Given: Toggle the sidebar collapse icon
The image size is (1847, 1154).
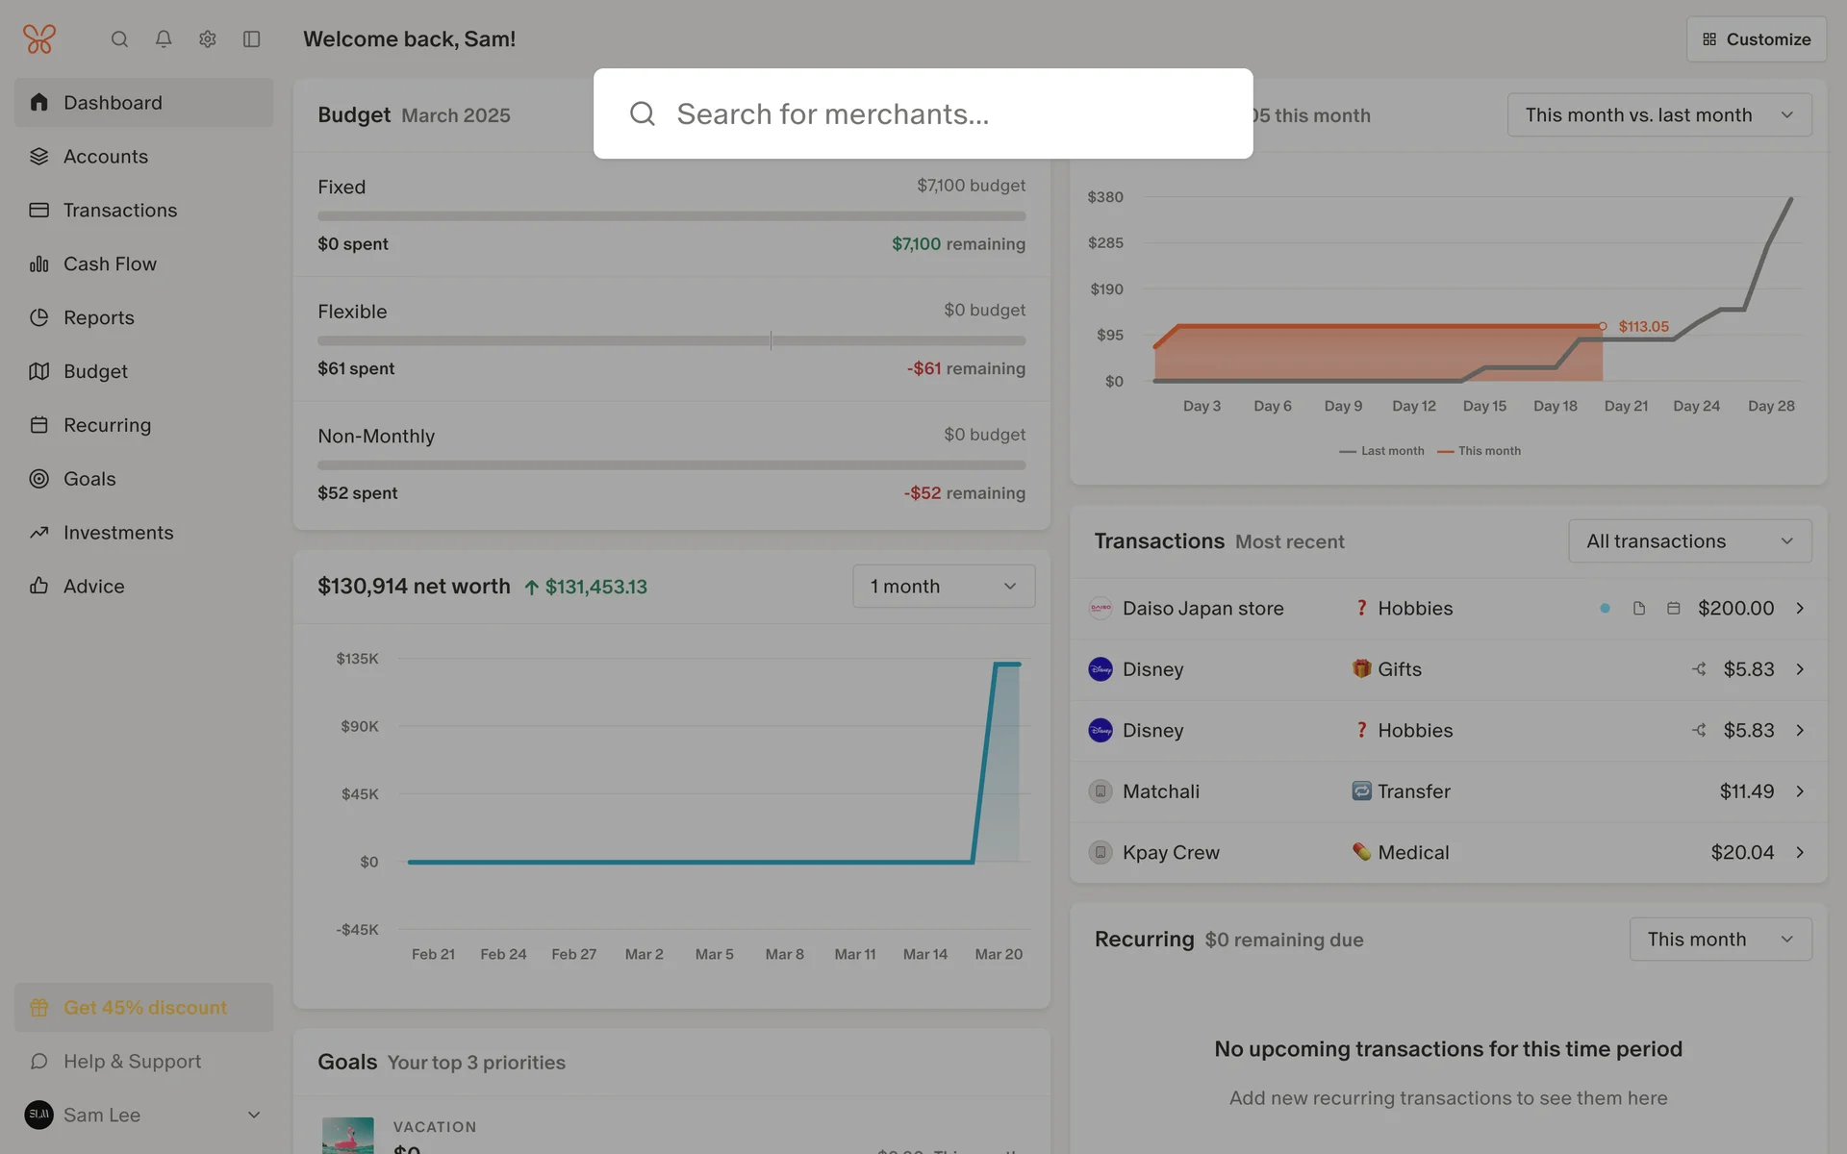Looking at the screenshot, I should click(x=252, y=39).
